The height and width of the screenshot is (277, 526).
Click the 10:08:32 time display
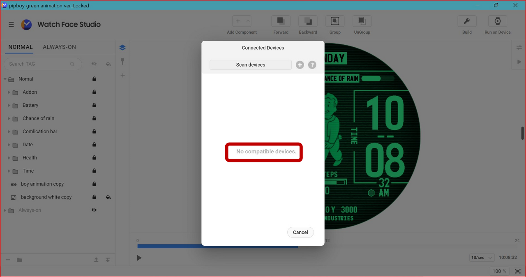click(508, 258)
